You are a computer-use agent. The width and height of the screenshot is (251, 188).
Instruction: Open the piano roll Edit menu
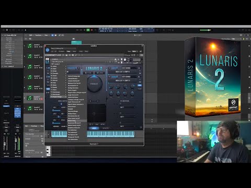[27, 126]
